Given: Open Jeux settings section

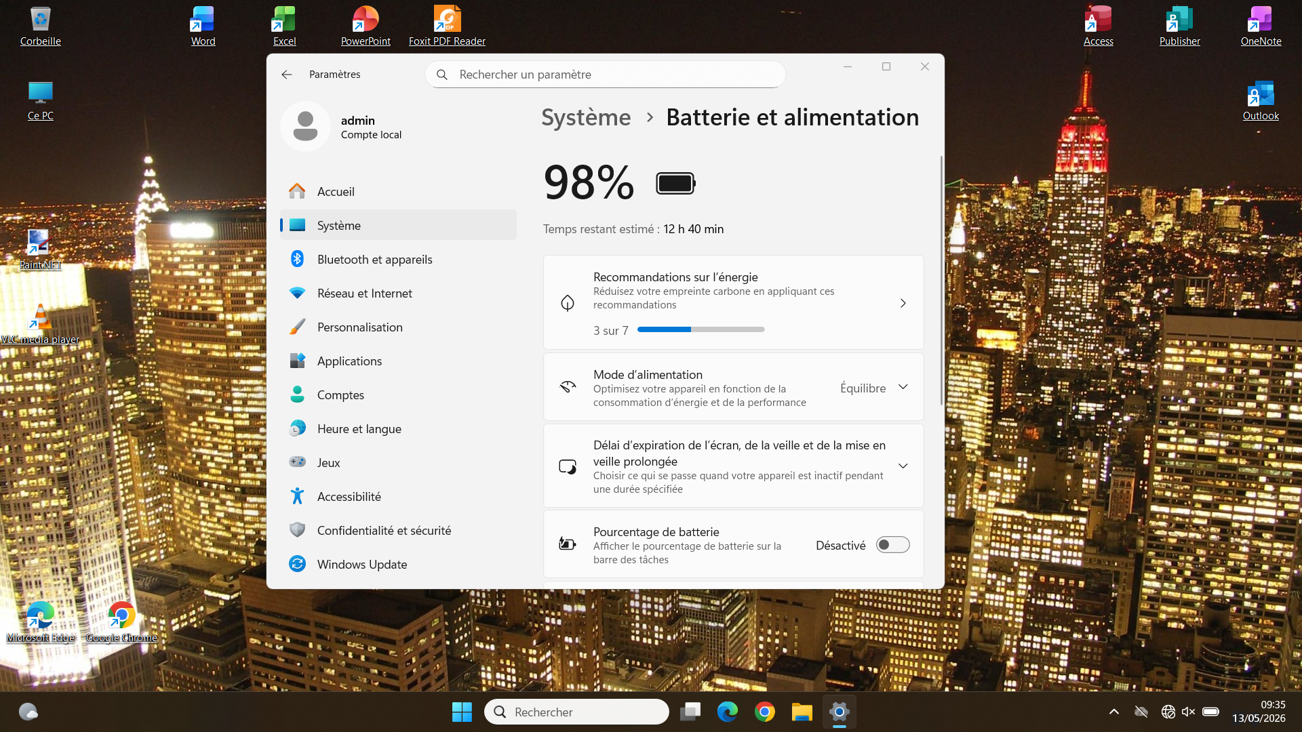Looking at the screenshot, I should tap(398, 463).
